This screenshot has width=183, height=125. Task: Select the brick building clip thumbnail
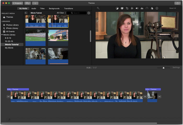point(58,38)
